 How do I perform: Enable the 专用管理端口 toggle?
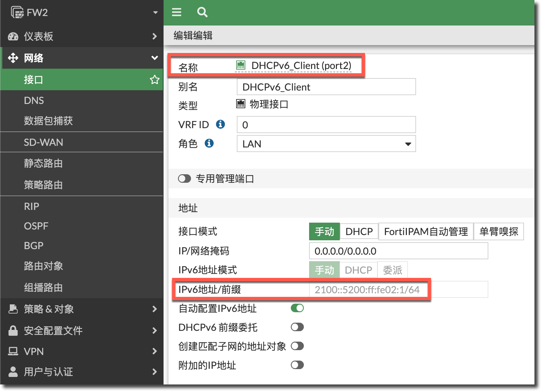click(x=184, y=178)
